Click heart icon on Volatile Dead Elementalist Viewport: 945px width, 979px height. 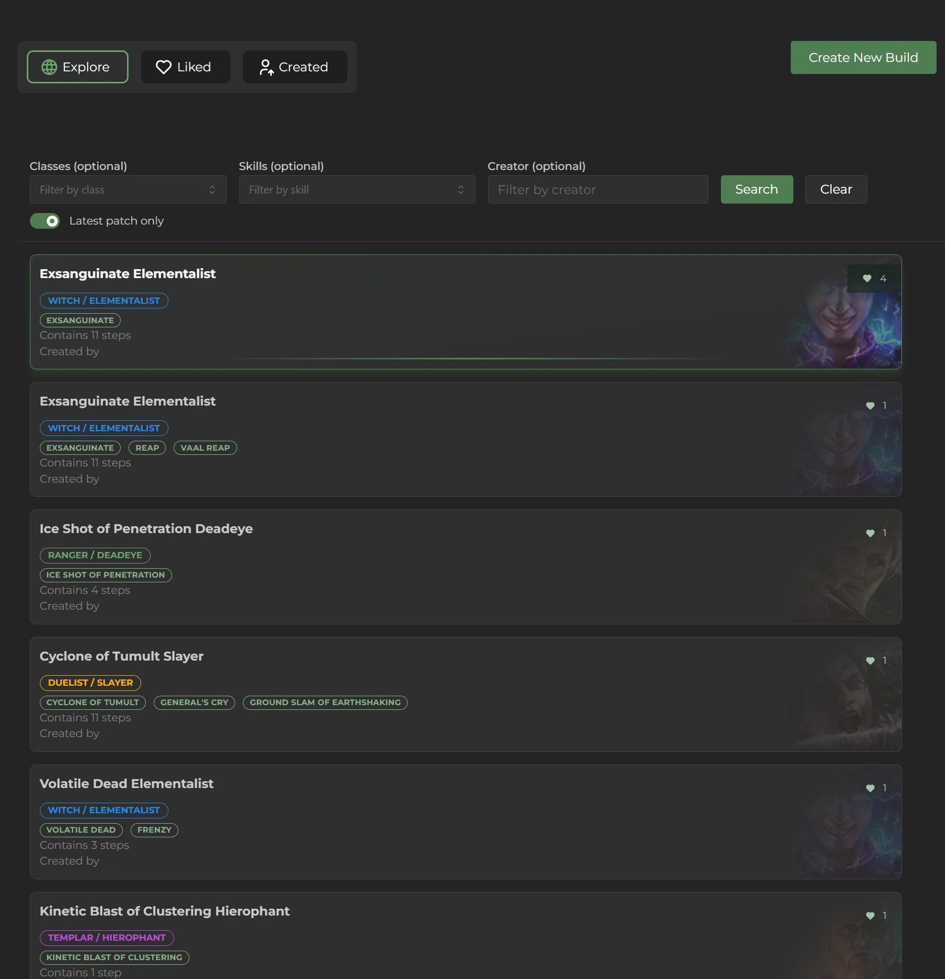coord(870,788)
